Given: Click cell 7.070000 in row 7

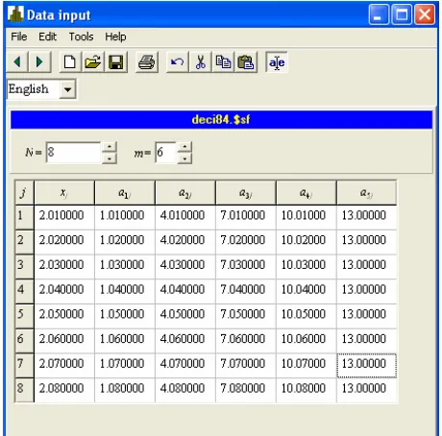Looking at the screenshot, I should (246, 365).
